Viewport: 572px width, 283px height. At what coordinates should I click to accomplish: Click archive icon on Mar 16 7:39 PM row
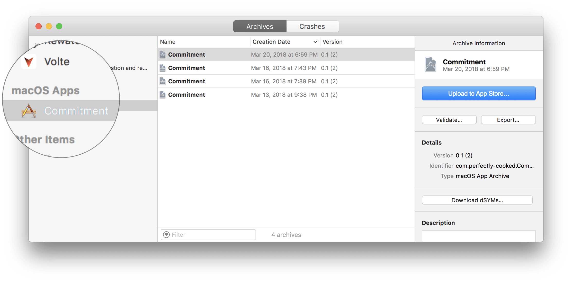point(163,81)
